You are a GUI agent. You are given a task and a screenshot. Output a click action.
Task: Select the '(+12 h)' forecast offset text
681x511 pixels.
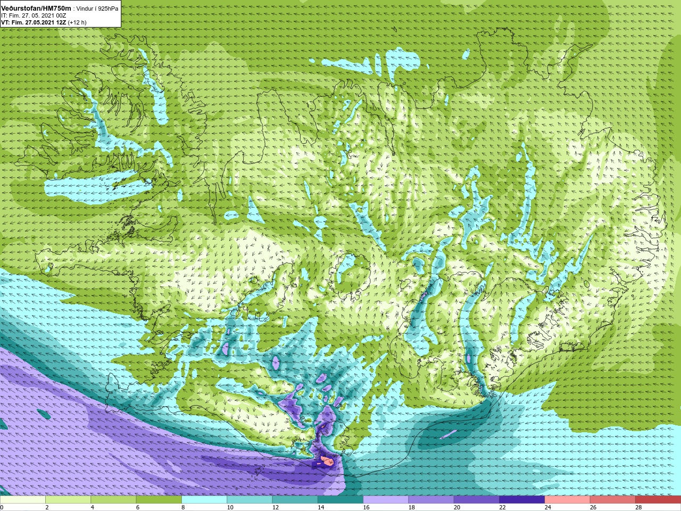click(77, 23)
